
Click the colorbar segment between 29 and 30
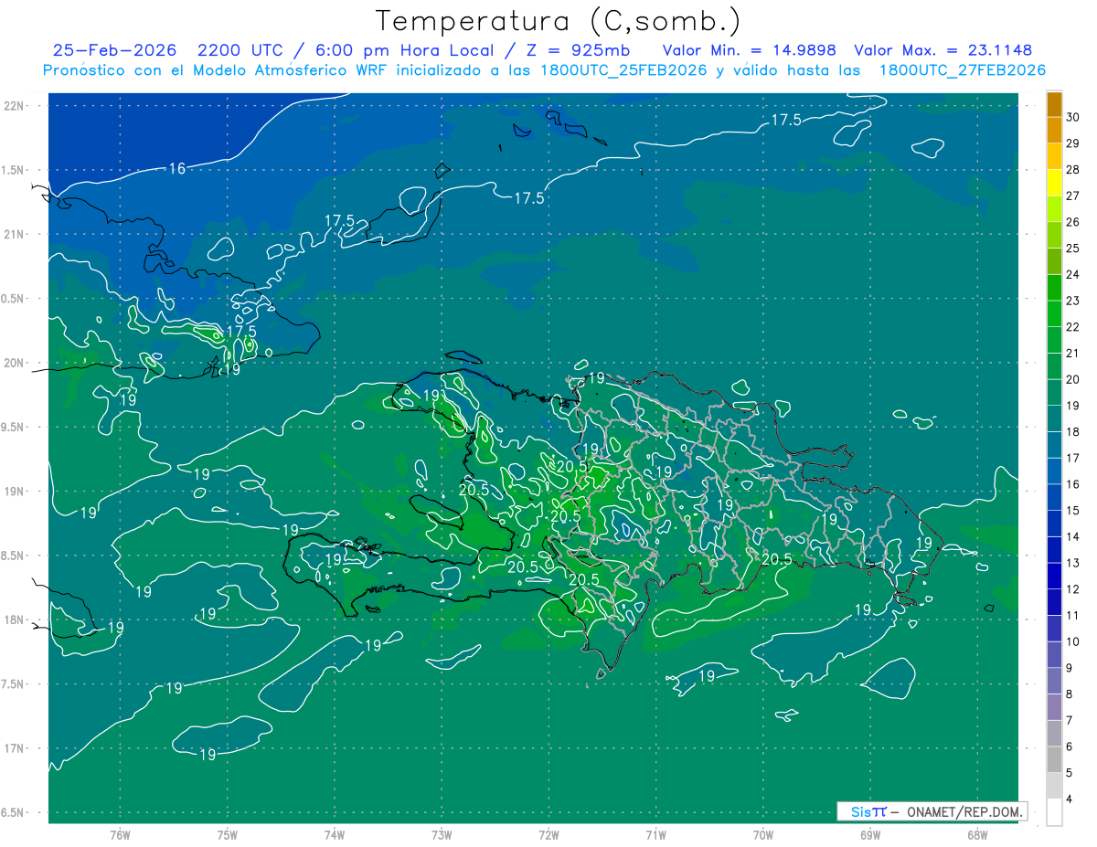click(x=1054, y=131)
